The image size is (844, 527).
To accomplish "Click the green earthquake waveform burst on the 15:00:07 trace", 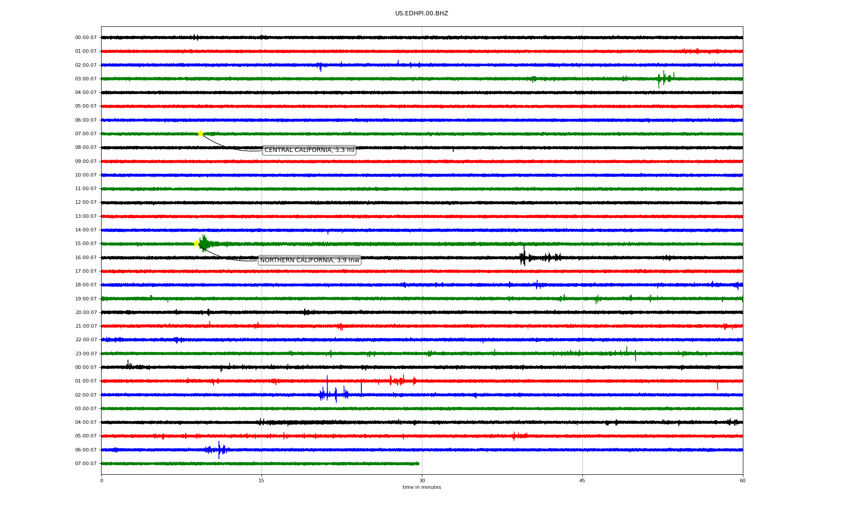I will pyautogui.click(x=204, y=243).
